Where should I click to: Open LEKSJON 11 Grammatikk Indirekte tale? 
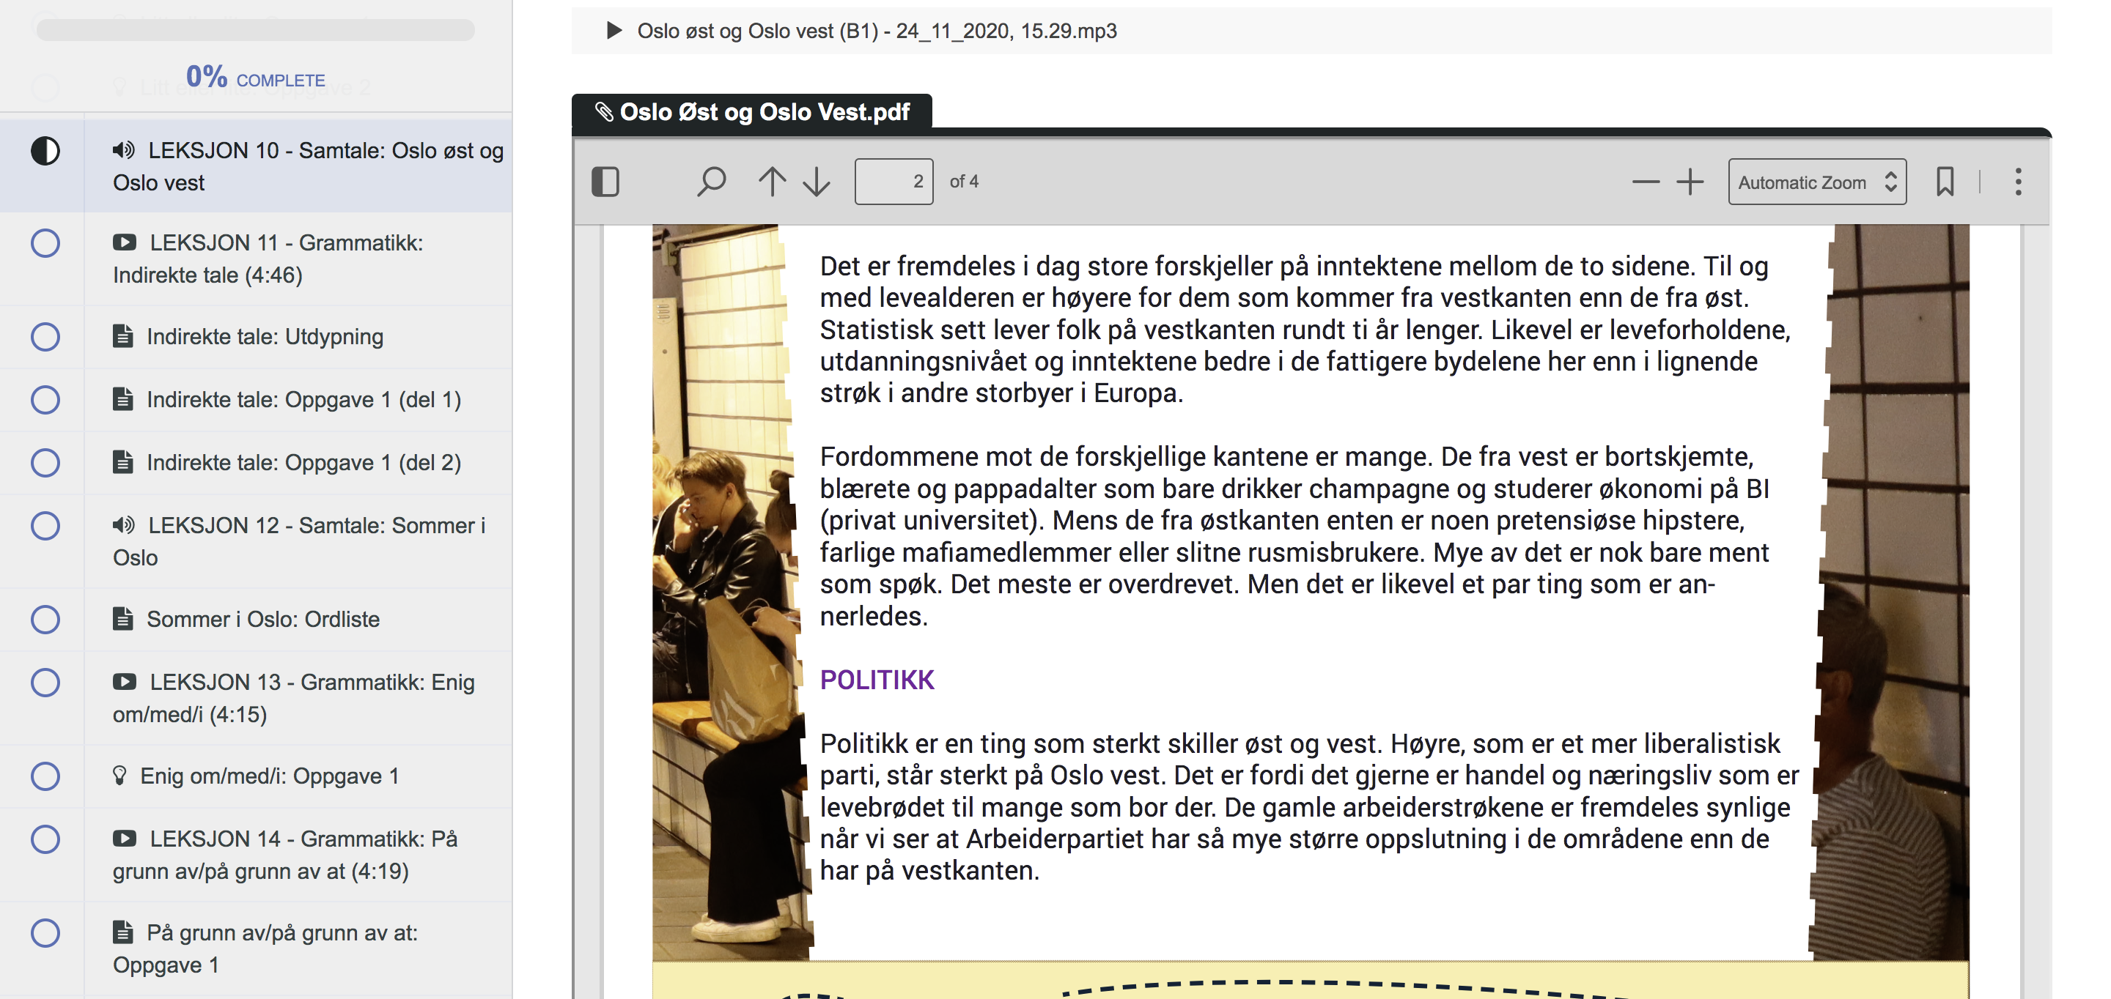tap(268, 259)
